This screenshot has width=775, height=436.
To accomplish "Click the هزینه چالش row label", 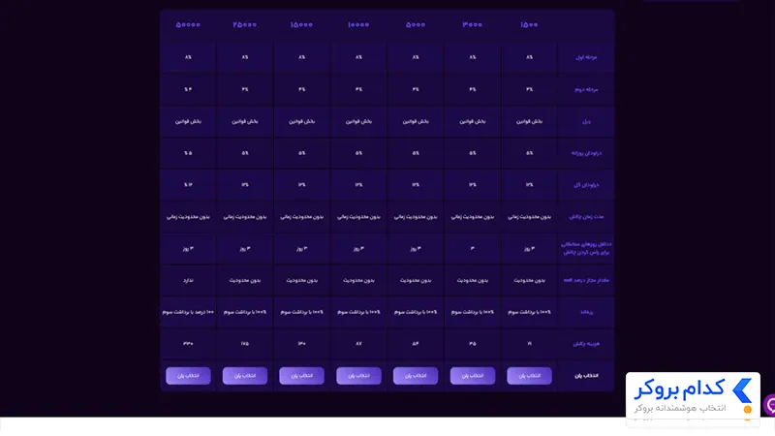I will [586, 344].
